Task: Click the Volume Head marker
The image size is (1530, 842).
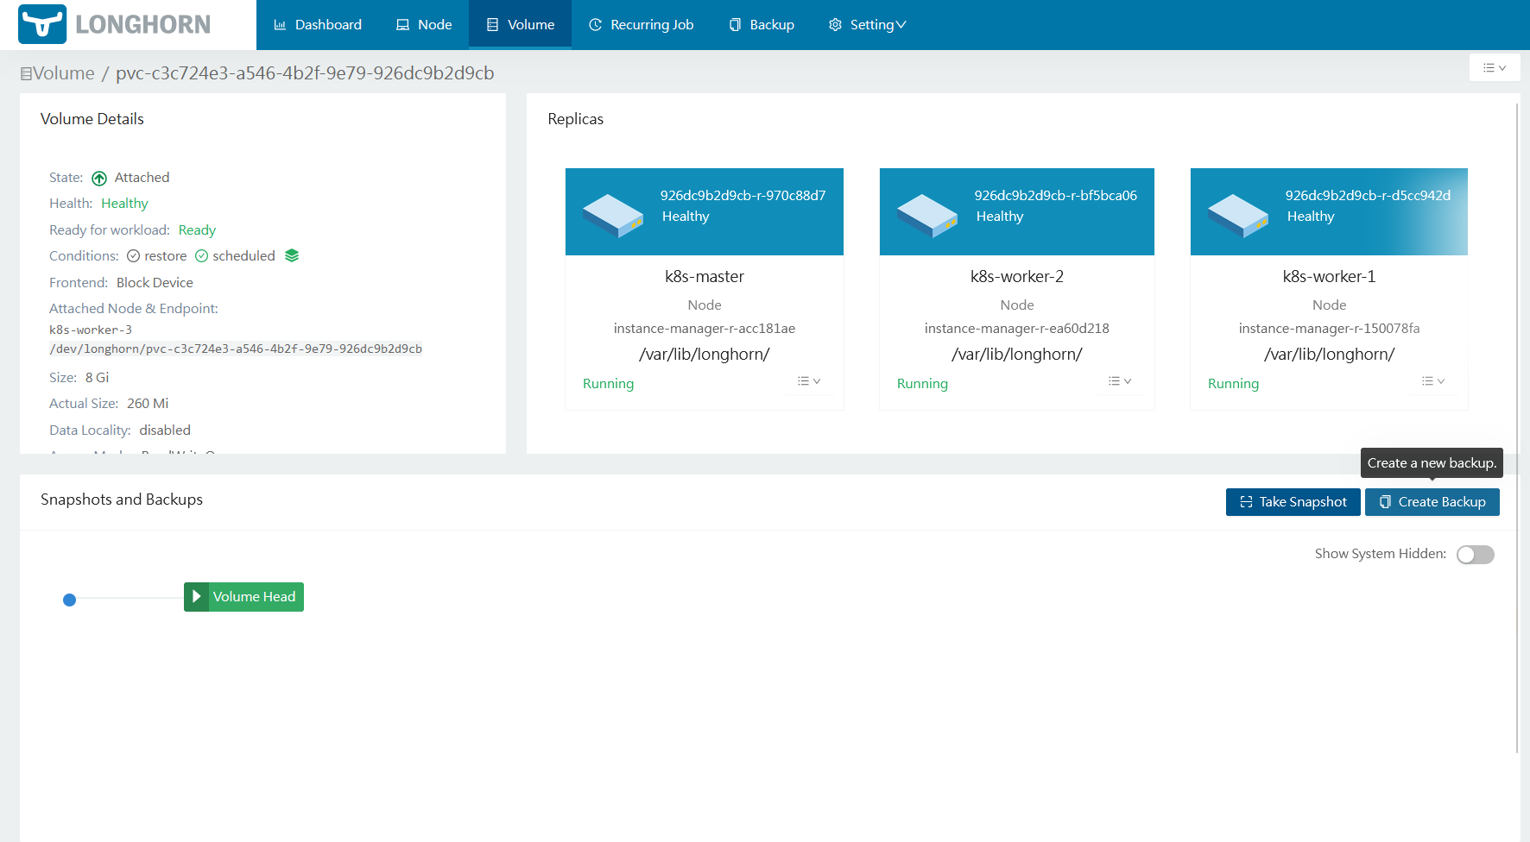Action: [x=243, y=597]
